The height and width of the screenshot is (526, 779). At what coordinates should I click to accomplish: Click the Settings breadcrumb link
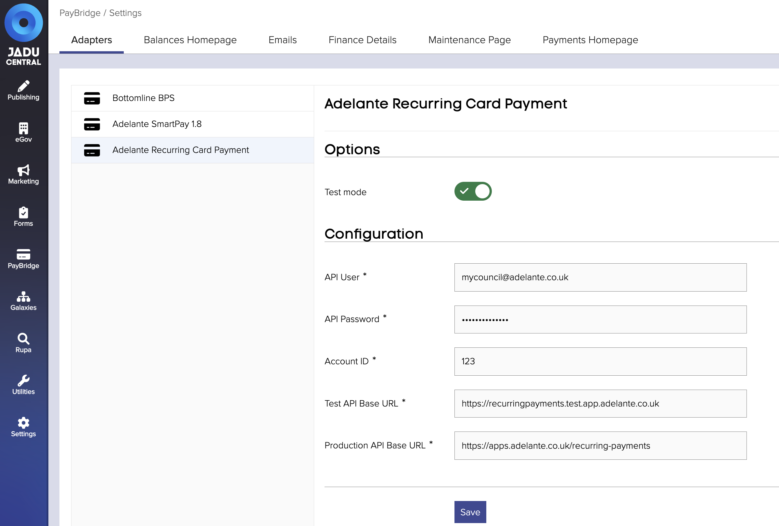tap(125, 13)
